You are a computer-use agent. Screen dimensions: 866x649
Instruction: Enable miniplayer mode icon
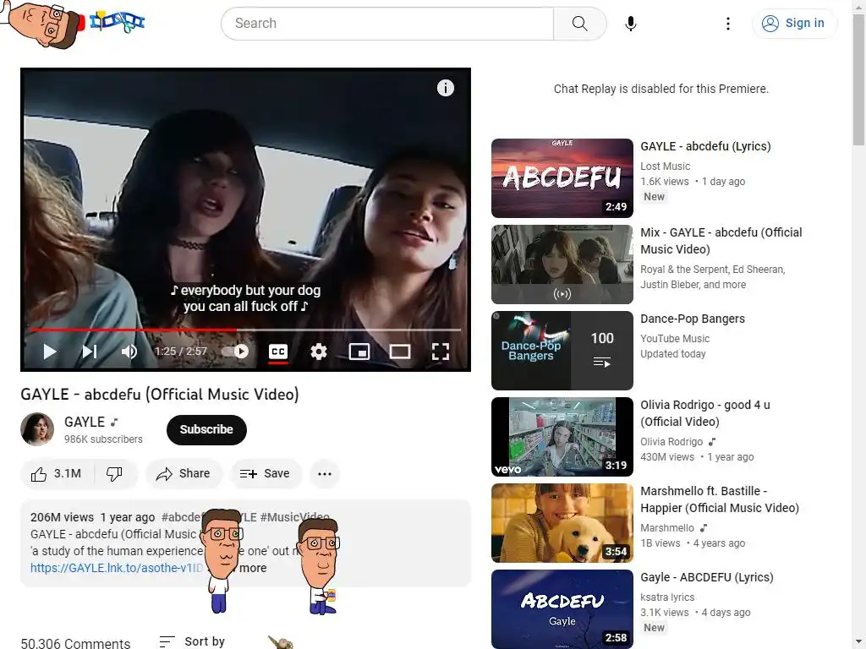click(359, 352)
